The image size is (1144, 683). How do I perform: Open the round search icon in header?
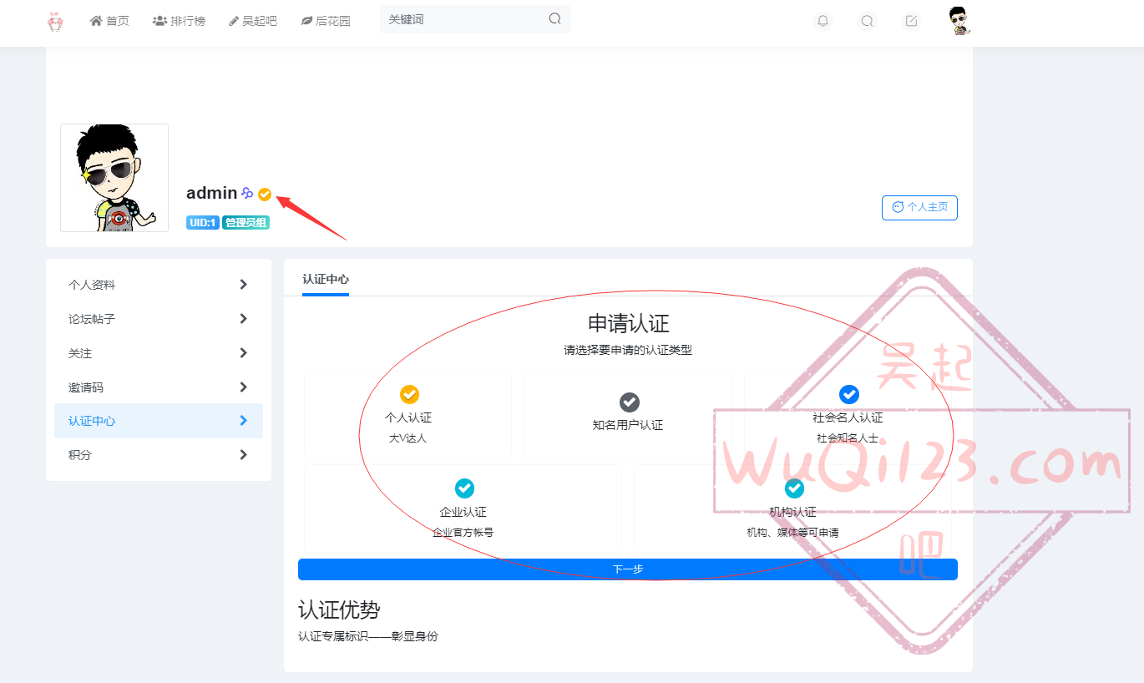click(868, 22)
